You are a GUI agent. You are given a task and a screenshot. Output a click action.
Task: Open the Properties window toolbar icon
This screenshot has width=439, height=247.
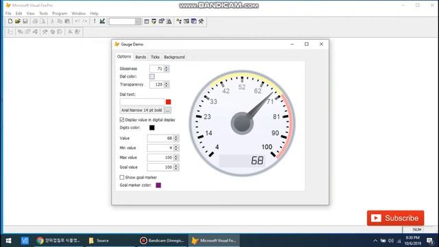click(x=162, y=21)
